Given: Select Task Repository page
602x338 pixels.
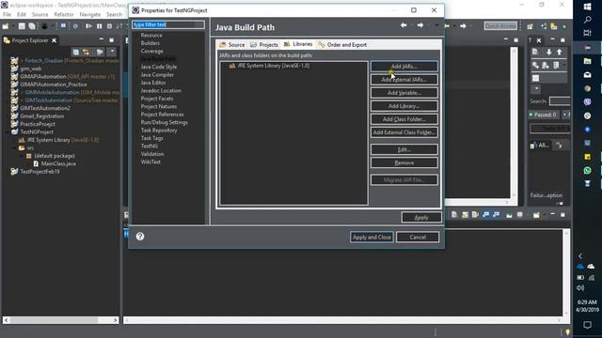Looking at the screenshot, I should [x=159, y=131].
